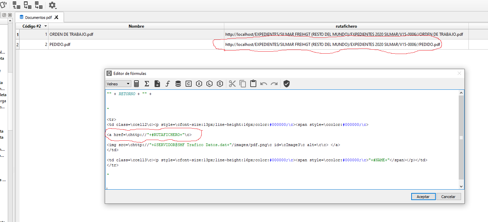Click the boxed C icon in formula toolbar

189,84
